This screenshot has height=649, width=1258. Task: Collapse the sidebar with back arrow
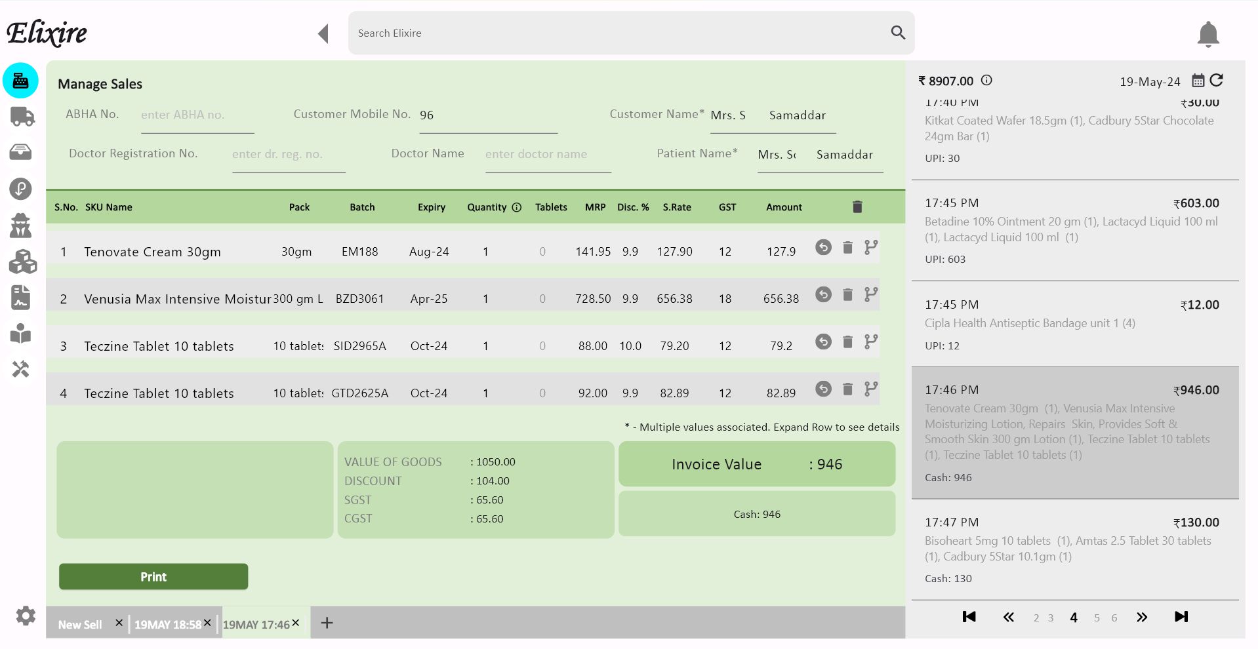pos(323,34)
